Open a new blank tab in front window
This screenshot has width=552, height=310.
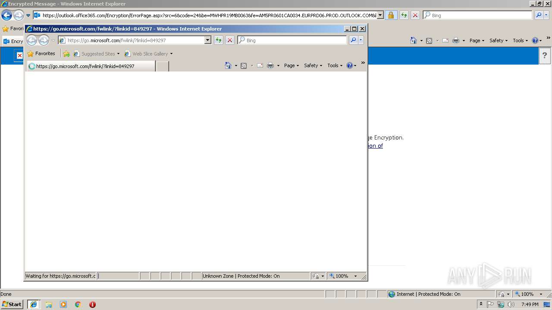point(162,66)
